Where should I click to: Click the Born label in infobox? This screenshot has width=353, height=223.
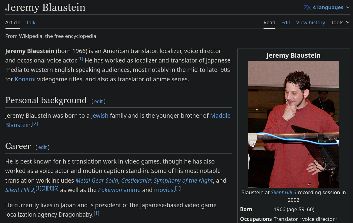coord(246,209)
